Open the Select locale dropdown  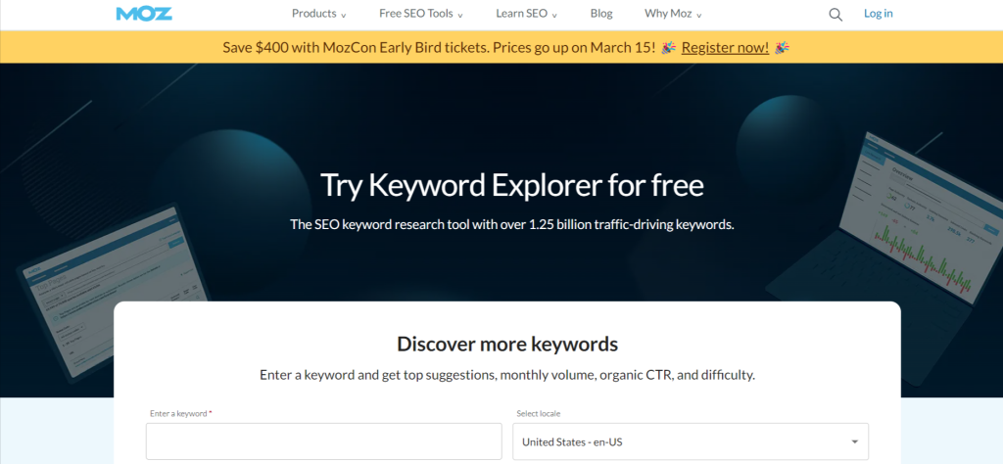(691, 441)
